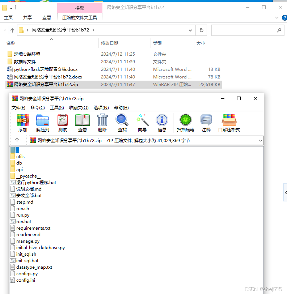Image resolution: width=287 pixels, height=294 pixels.
Task: Select datatype_map.txt in archive
Action: pyautogui.click(x=31, y=267)
